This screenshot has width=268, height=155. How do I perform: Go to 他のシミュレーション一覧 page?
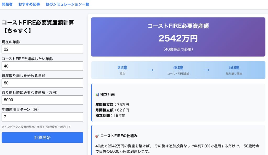[67, 4]
